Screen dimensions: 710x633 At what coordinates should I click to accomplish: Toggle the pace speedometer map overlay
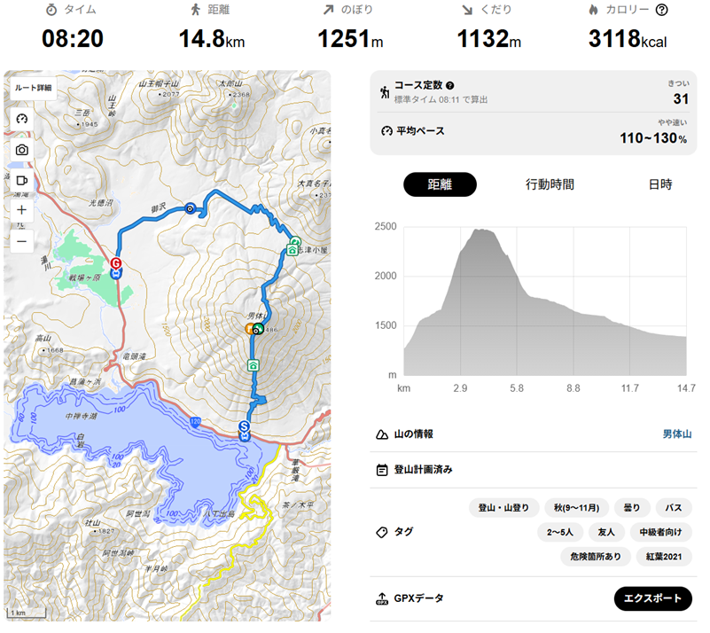22,119
